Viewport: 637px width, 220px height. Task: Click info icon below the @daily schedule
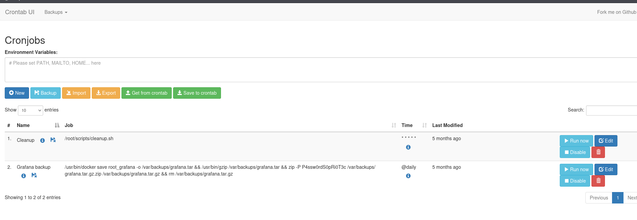[x=408, y=176]
